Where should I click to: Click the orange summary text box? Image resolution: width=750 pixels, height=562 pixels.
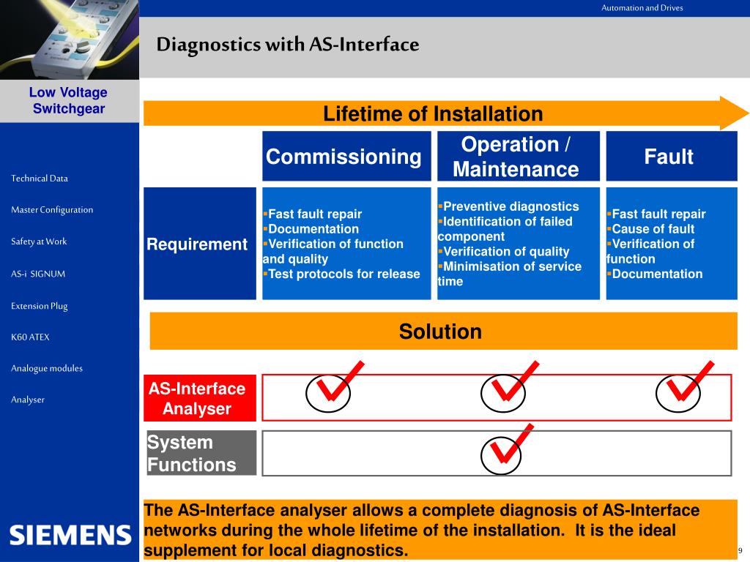[440, 530]
